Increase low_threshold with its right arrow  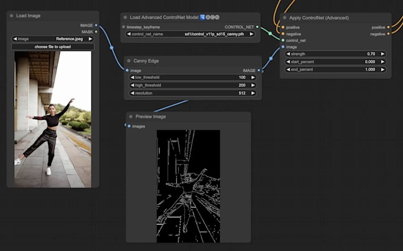click(253, 77)
